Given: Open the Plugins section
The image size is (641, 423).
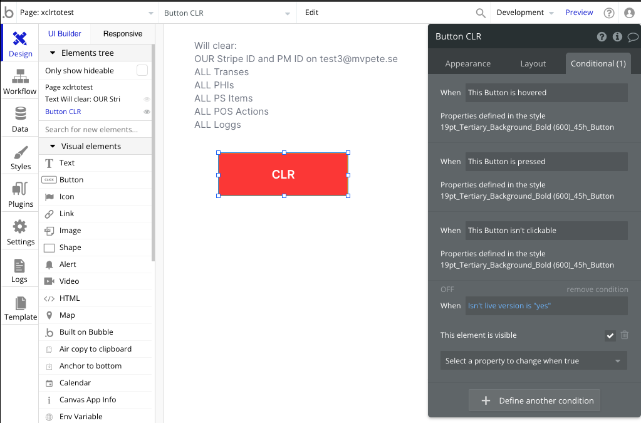Looking at the screenshot, I should (x=20, y=194).
